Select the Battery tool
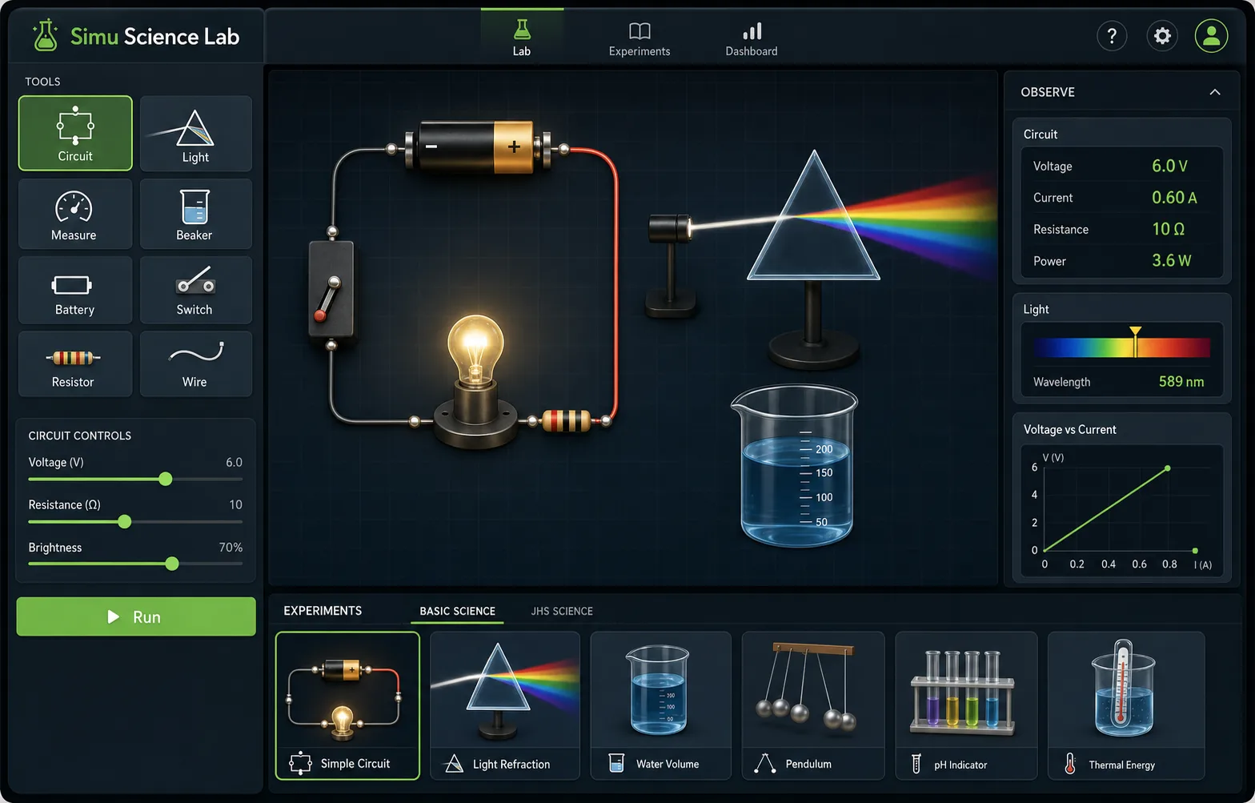Viewport: 1255px width, 803px height. tap(75, 291)
